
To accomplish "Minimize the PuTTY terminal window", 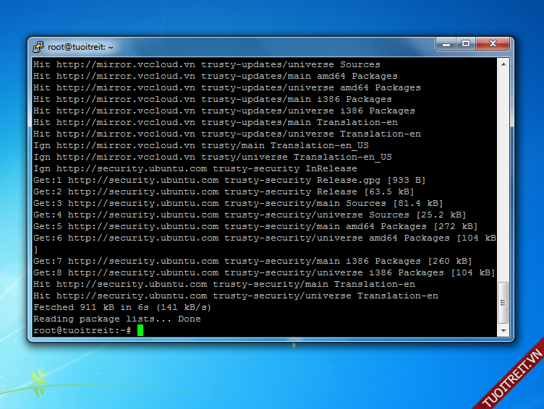I will pyautogui.click(x=446, y=44).
